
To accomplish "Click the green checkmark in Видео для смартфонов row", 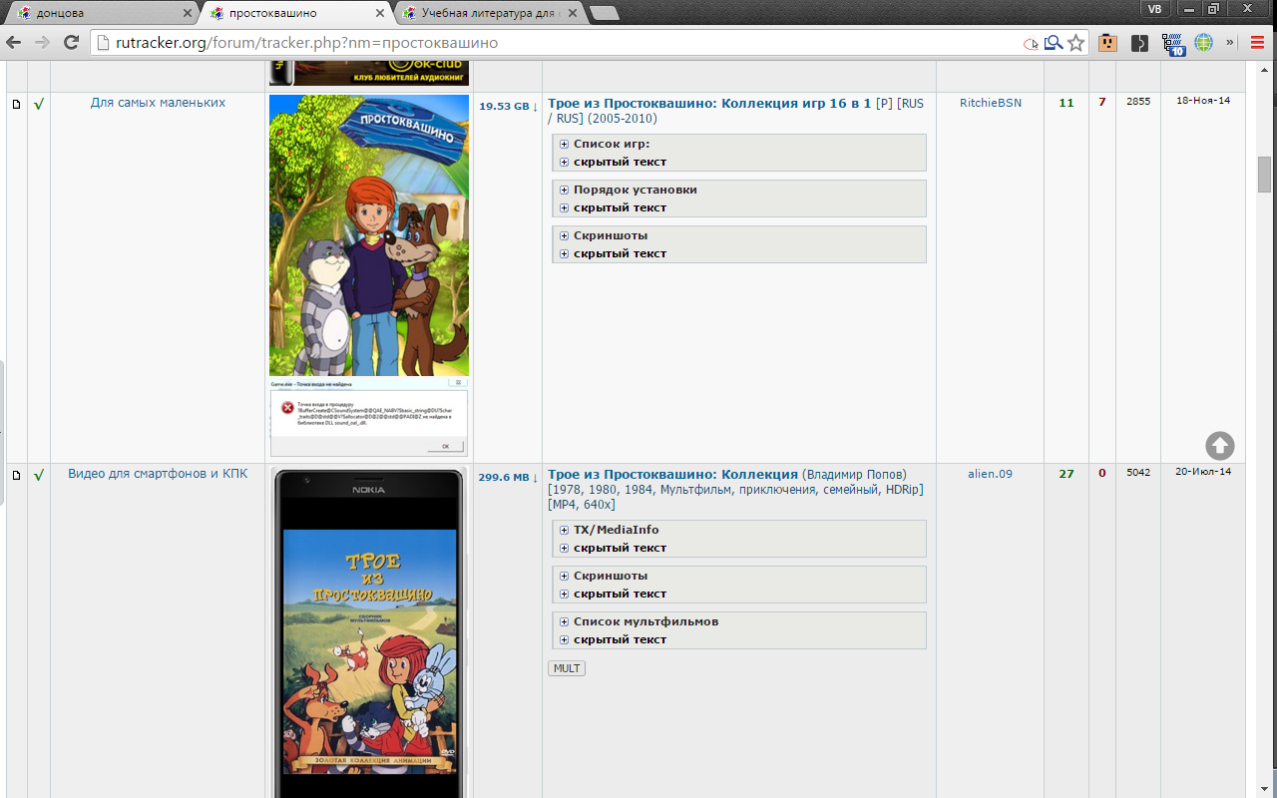I will click(39, 475).
